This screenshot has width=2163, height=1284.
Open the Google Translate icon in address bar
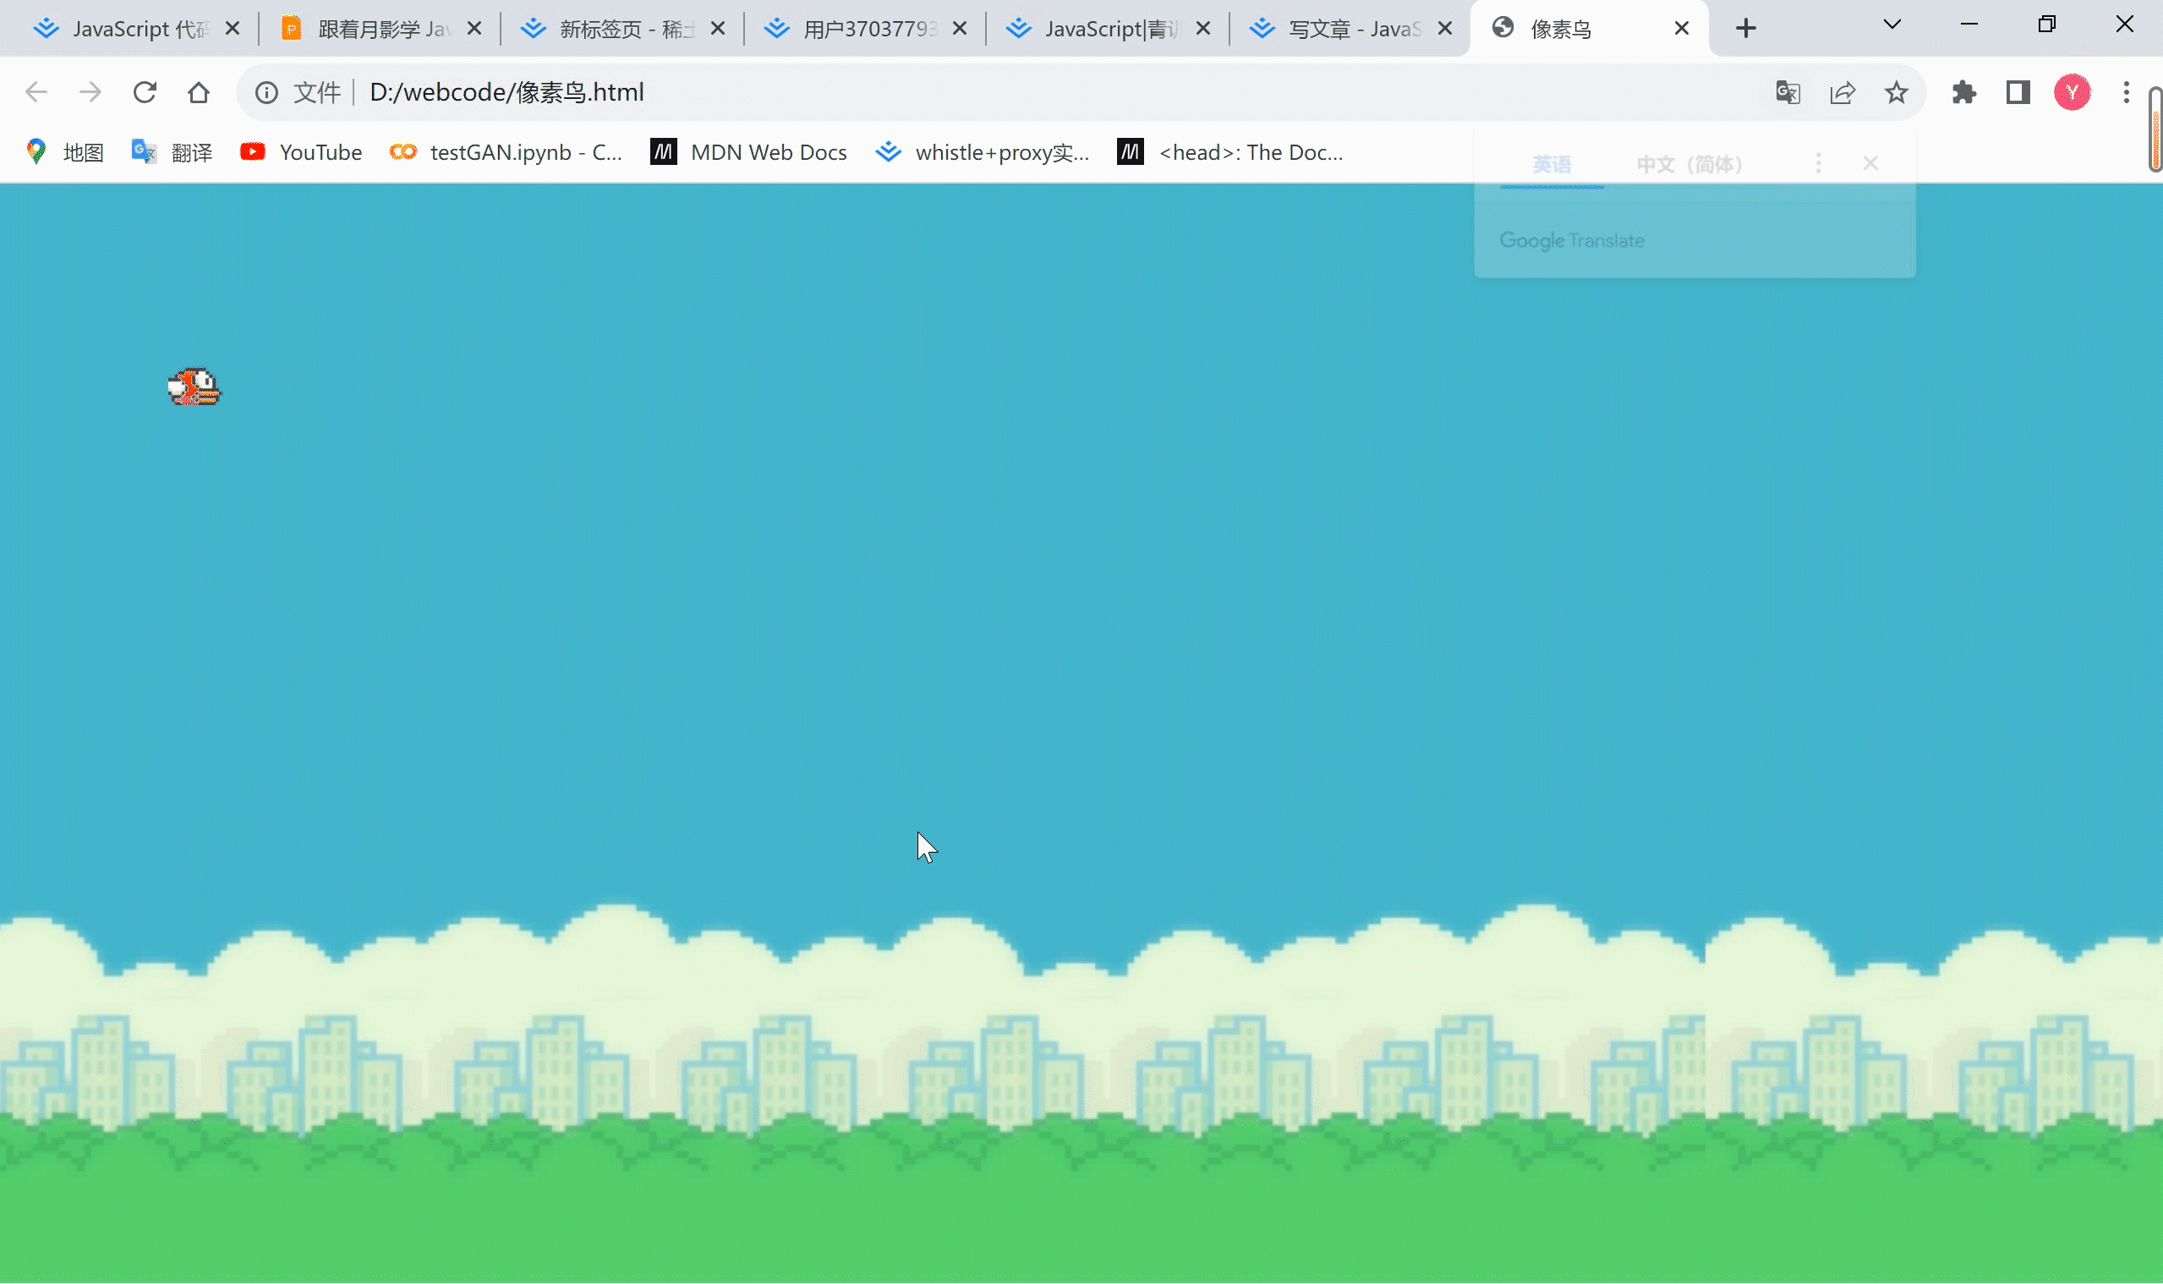click(x=1787, y=91)
